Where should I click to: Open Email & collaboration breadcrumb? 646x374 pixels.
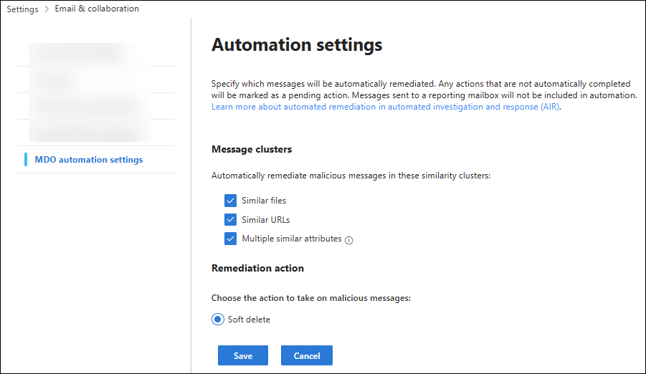(x=97, y=9)
